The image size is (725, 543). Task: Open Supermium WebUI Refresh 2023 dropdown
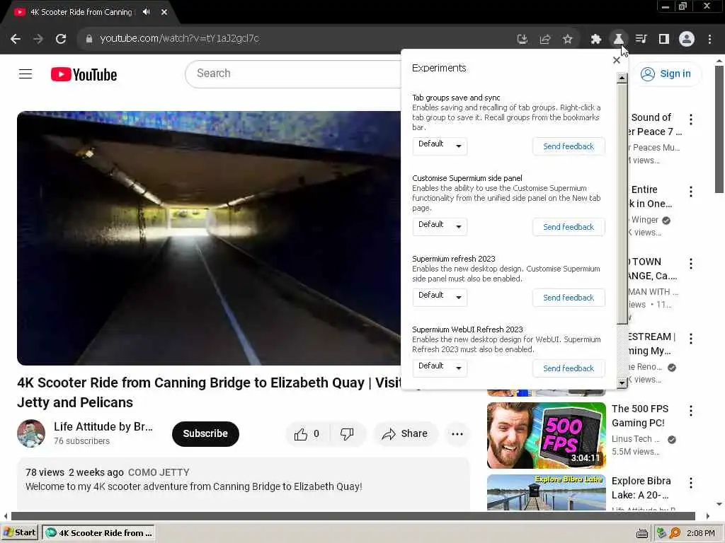coord(440,368)
